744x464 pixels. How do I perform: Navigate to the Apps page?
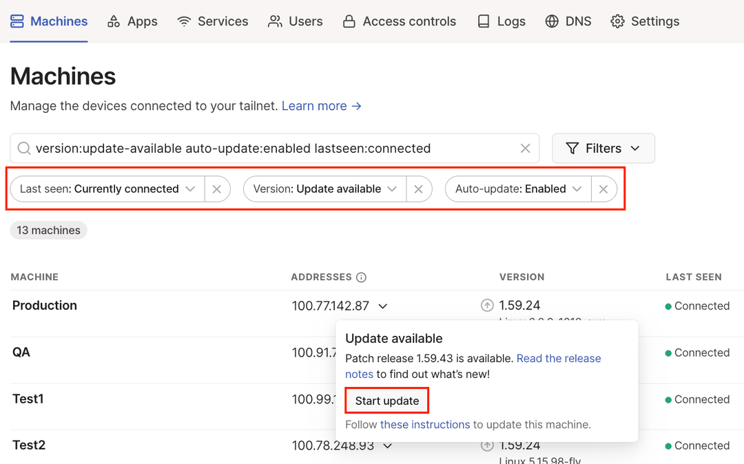[x=132, y=21]
